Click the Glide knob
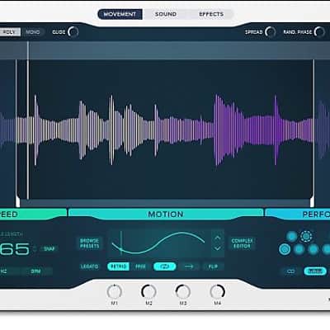Screen dimensions: 330x330 tap(73, 32)
